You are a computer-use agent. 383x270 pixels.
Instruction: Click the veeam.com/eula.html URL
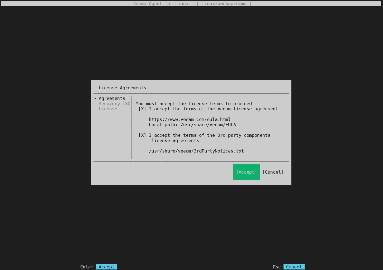190,119
